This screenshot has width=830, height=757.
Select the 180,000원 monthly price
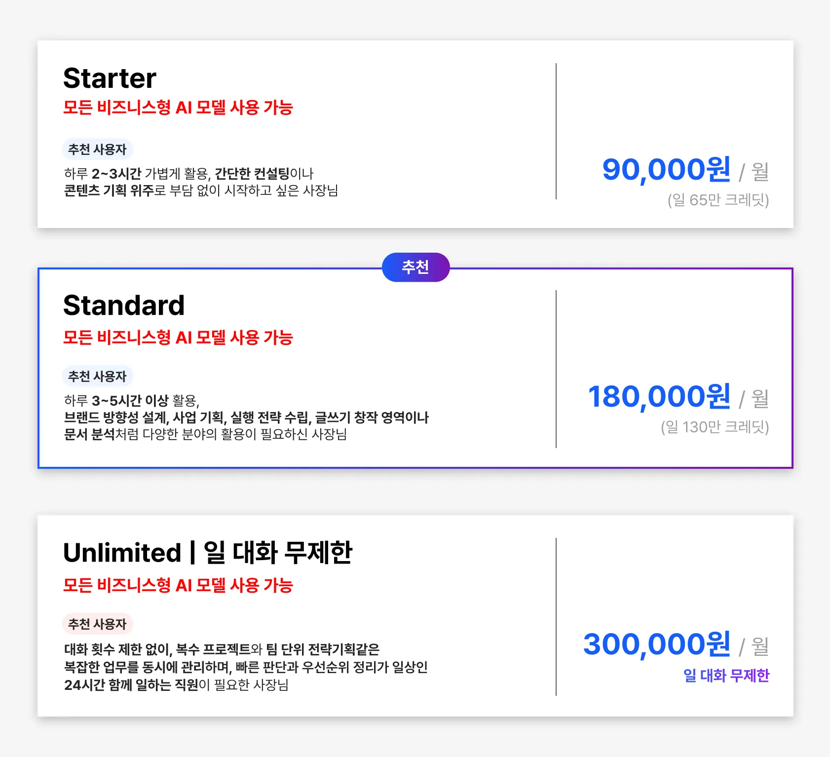(x=659, y=397)
